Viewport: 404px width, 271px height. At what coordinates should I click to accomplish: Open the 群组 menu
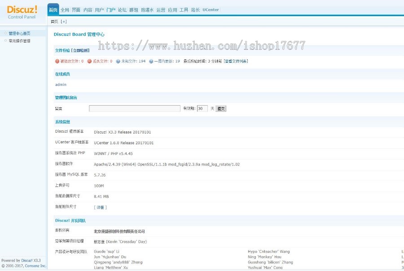[134, 10]
